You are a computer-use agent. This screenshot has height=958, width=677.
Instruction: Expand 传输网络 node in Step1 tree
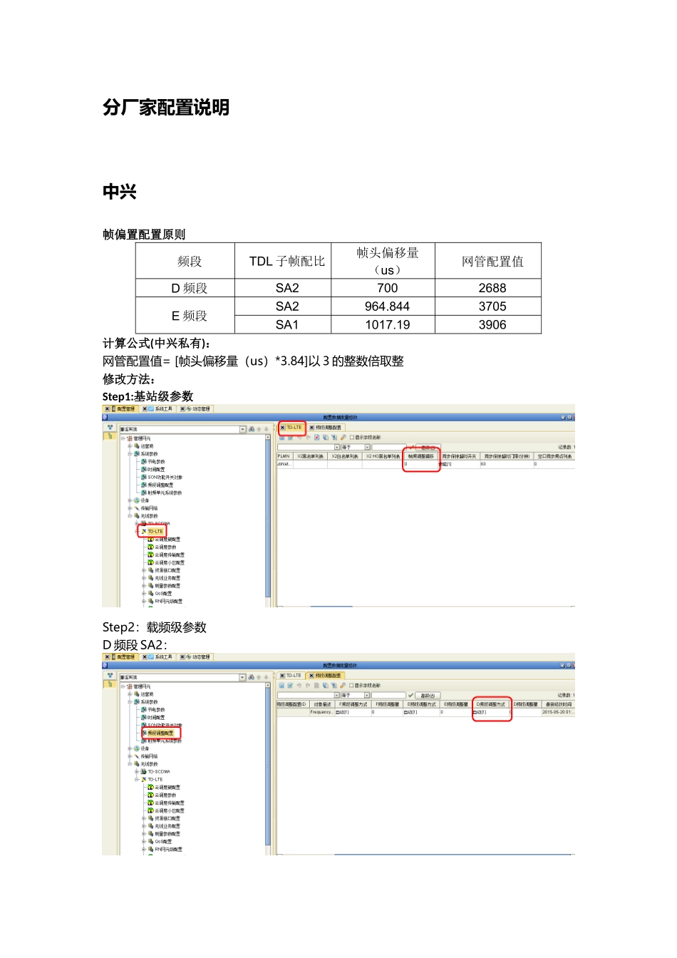[x=130, y=508]
